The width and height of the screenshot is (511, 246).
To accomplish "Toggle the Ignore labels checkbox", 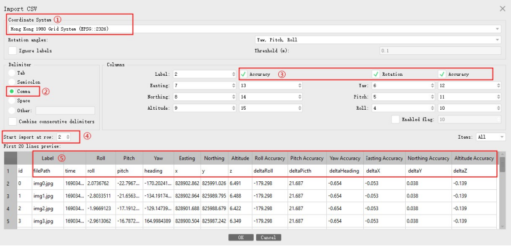I will click(x=12, y=51).
